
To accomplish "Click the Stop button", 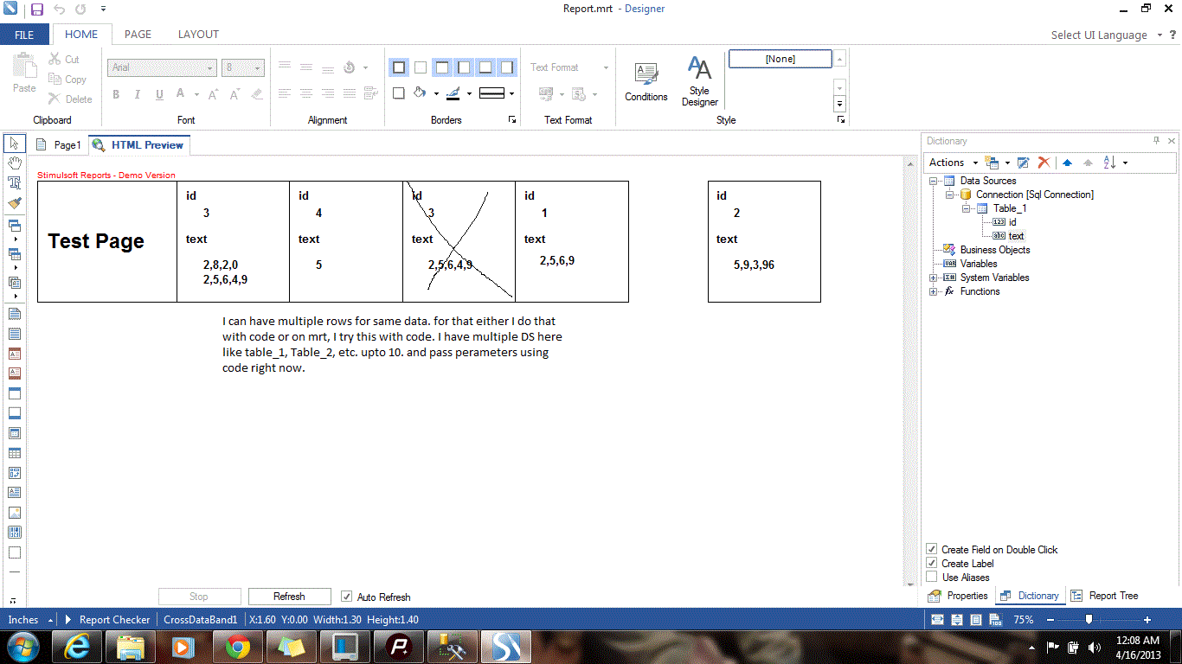I will tap(199, 597).
